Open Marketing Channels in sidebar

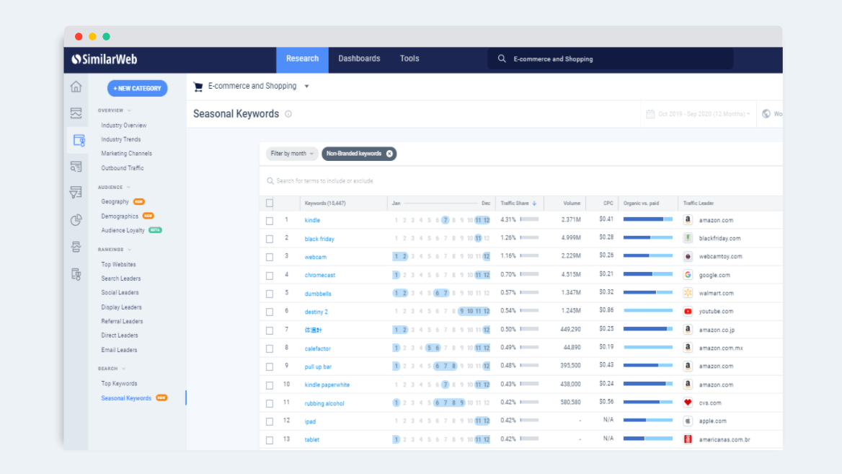(127, 154)
